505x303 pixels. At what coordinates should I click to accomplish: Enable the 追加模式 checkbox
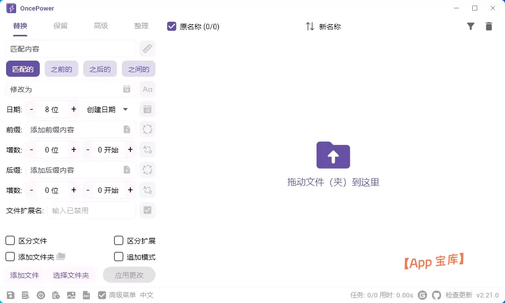coord(119,257)
